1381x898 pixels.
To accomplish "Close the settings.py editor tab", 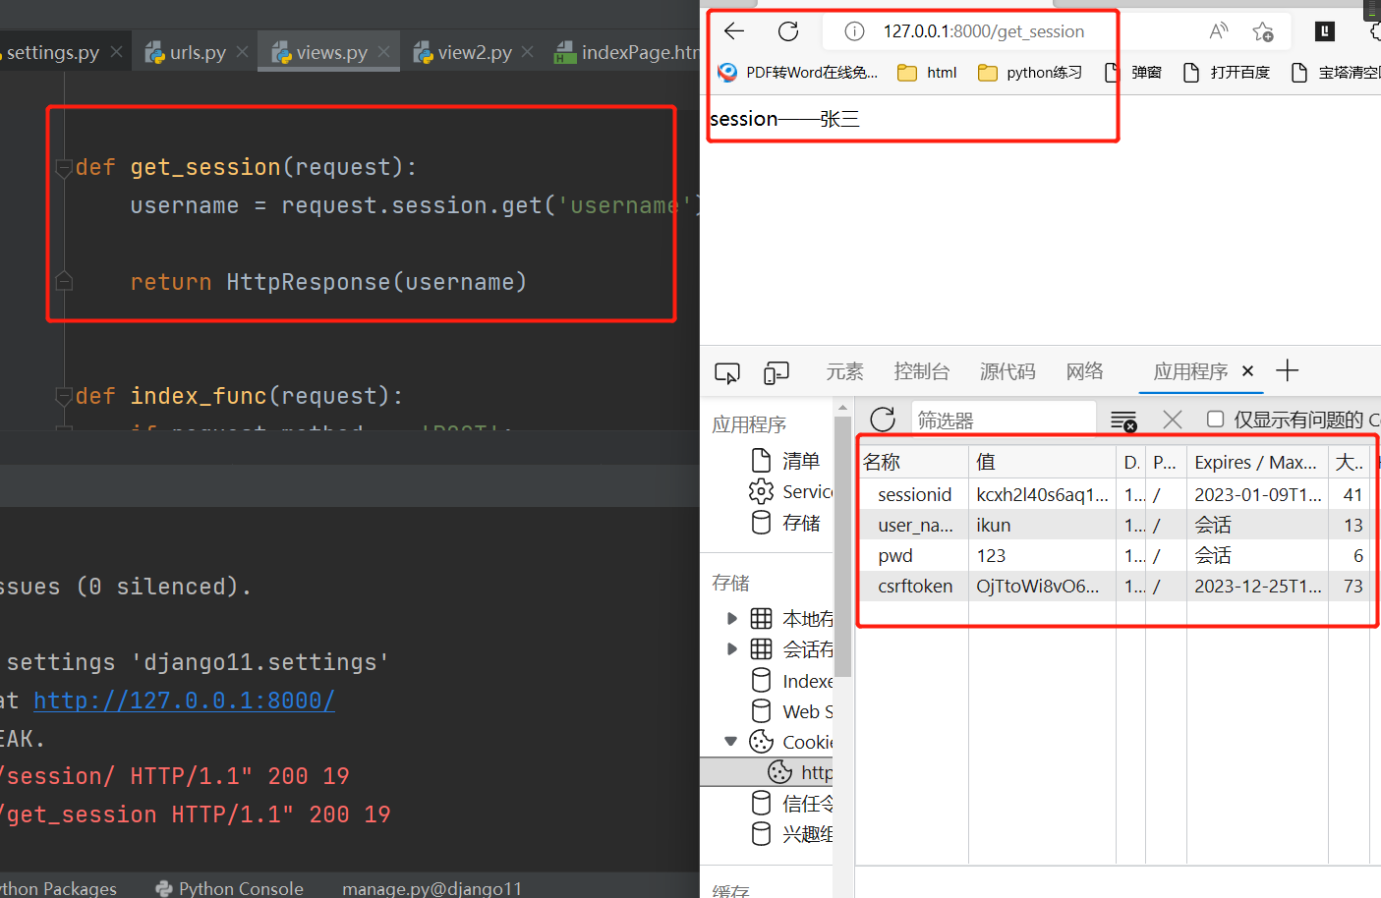I will coord(116,52).
